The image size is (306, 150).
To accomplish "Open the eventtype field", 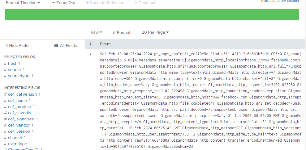I will click(18, 144).
